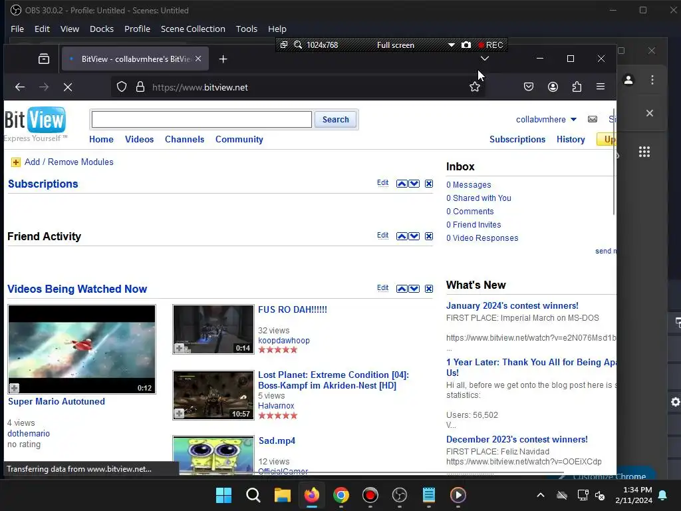Open Super Mario Autotuned video thumbnail
The width and height of the screenshot is (681, 511).
pyautogui.click(x=82, y=349)
